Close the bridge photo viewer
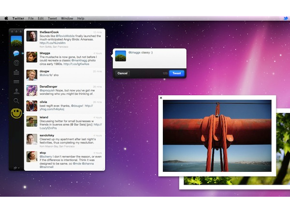The image size is (290, 217). (161, 98)
